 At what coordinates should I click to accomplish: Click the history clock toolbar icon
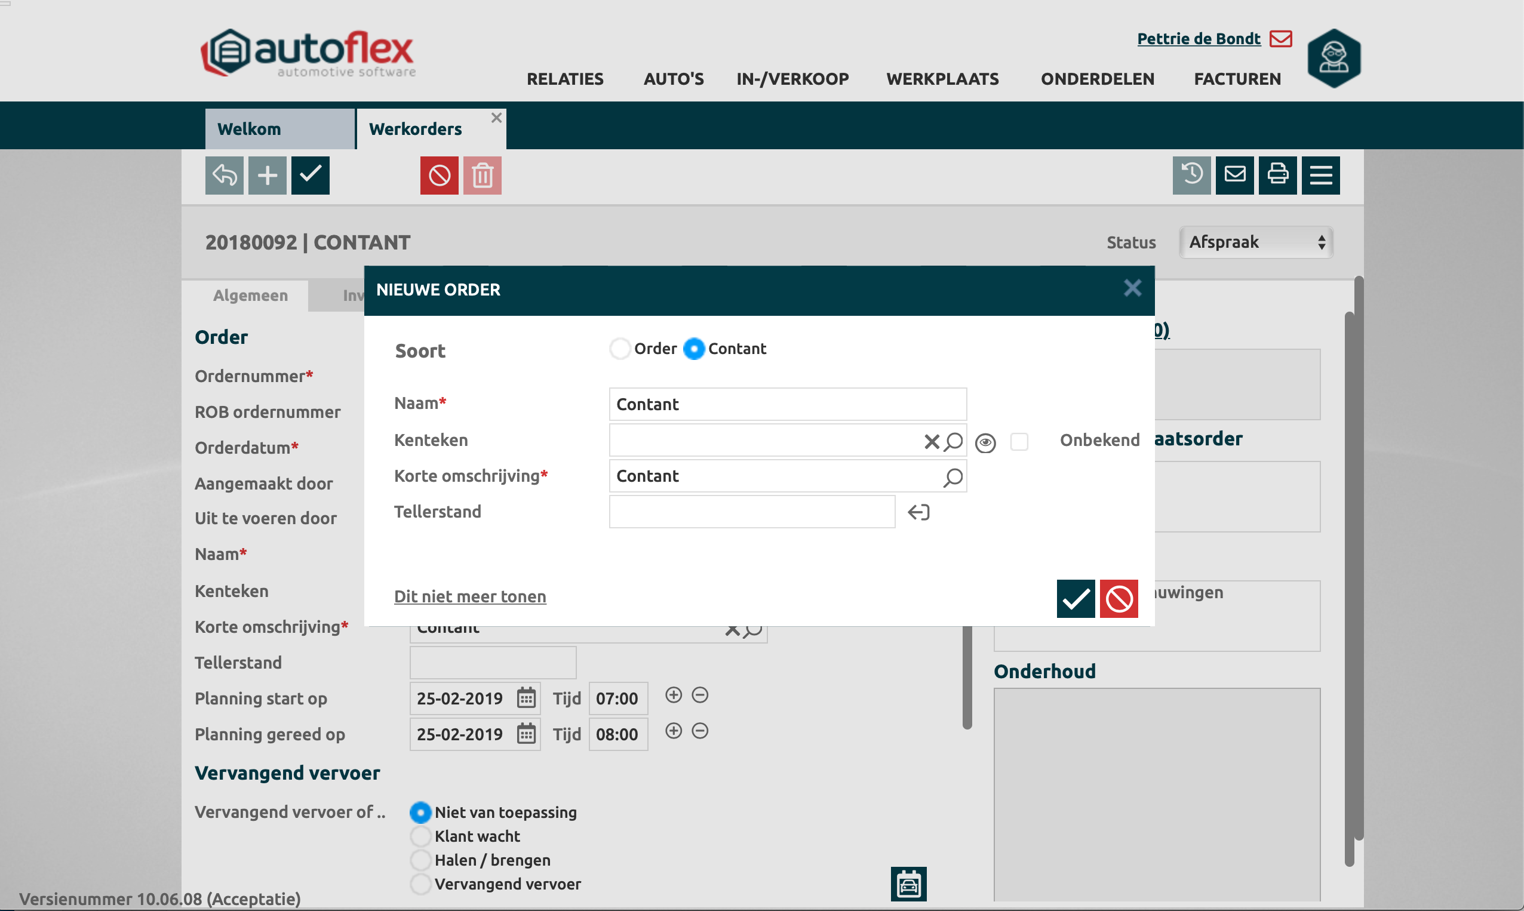pos(1191,175)
